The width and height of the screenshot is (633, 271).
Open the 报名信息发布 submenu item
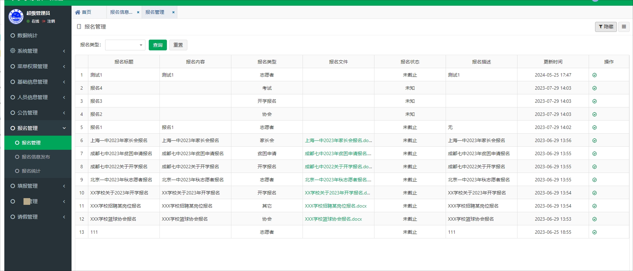point(38,157)
